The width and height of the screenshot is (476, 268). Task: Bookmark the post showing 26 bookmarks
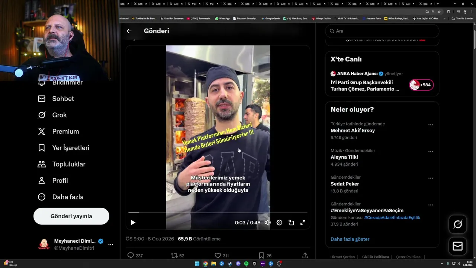(261, 255)
